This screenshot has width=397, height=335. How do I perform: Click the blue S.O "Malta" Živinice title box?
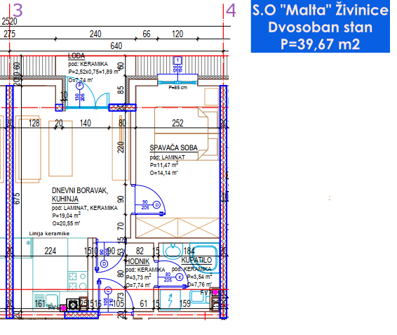click(321, 27)
